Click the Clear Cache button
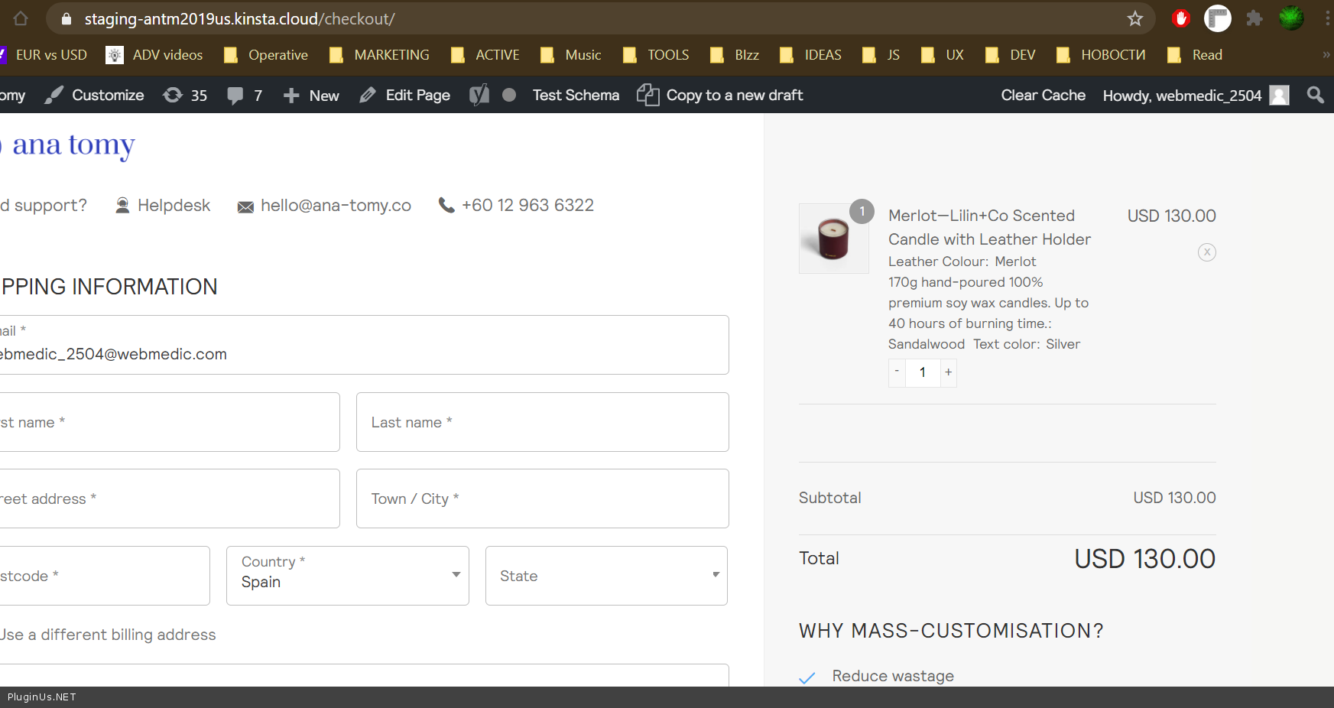1334x708 pixels. point(1043,96)
